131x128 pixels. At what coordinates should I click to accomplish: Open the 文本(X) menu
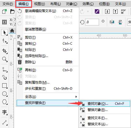click(x=120, y=4)
